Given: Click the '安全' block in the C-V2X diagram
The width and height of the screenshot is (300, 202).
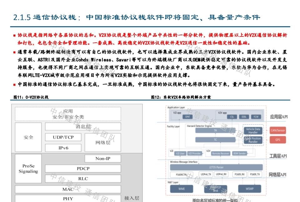Looking at the screenshot, I should coord(28,137).
